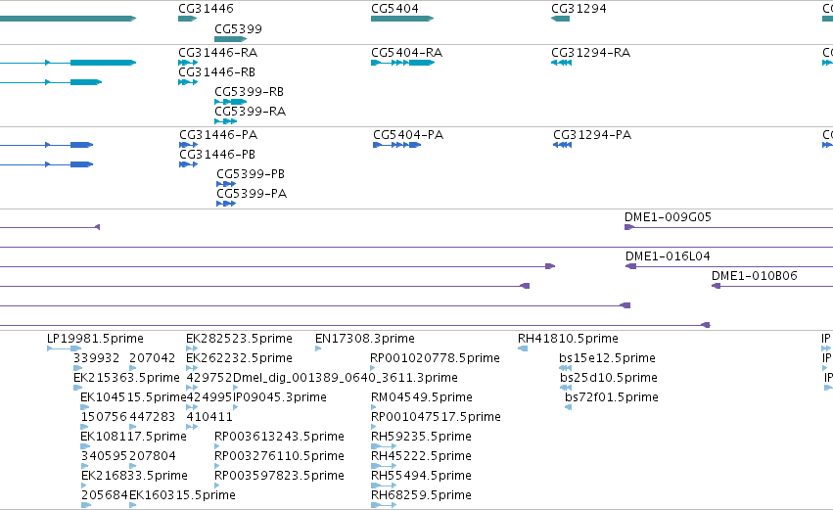Click the RM04549.5prime EST

[x=374, y=408]
